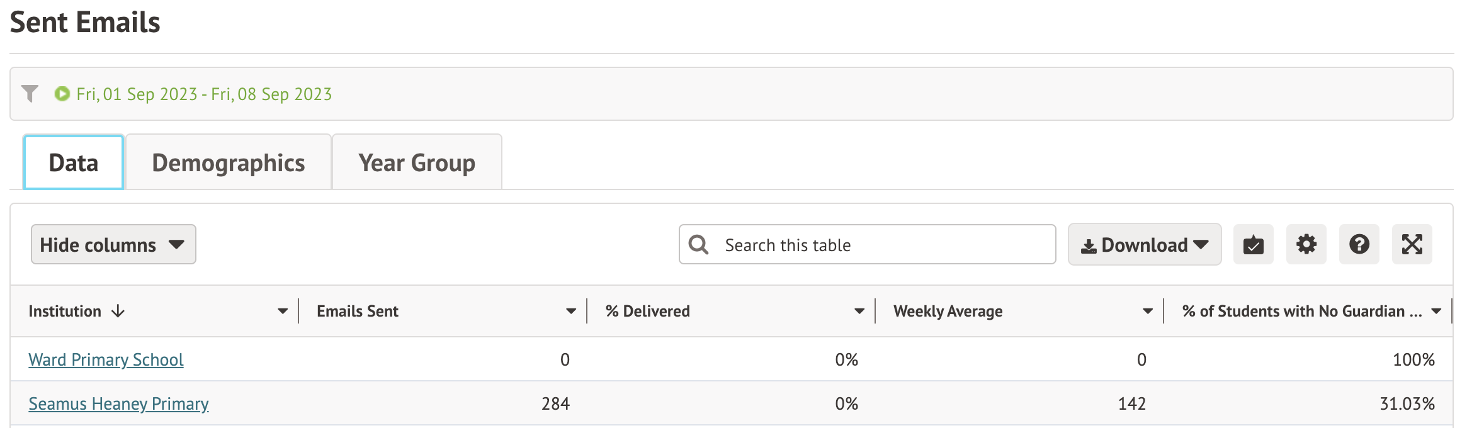Open Ward Primary School link

(106, 359)
